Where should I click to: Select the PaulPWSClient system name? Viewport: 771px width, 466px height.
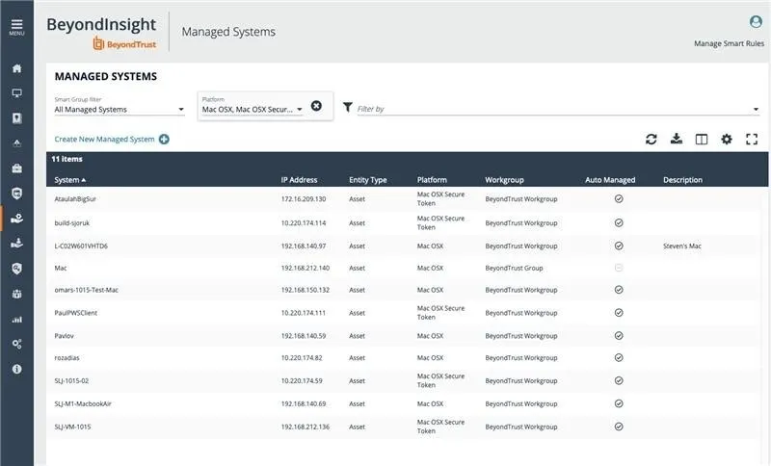point(76,313)
